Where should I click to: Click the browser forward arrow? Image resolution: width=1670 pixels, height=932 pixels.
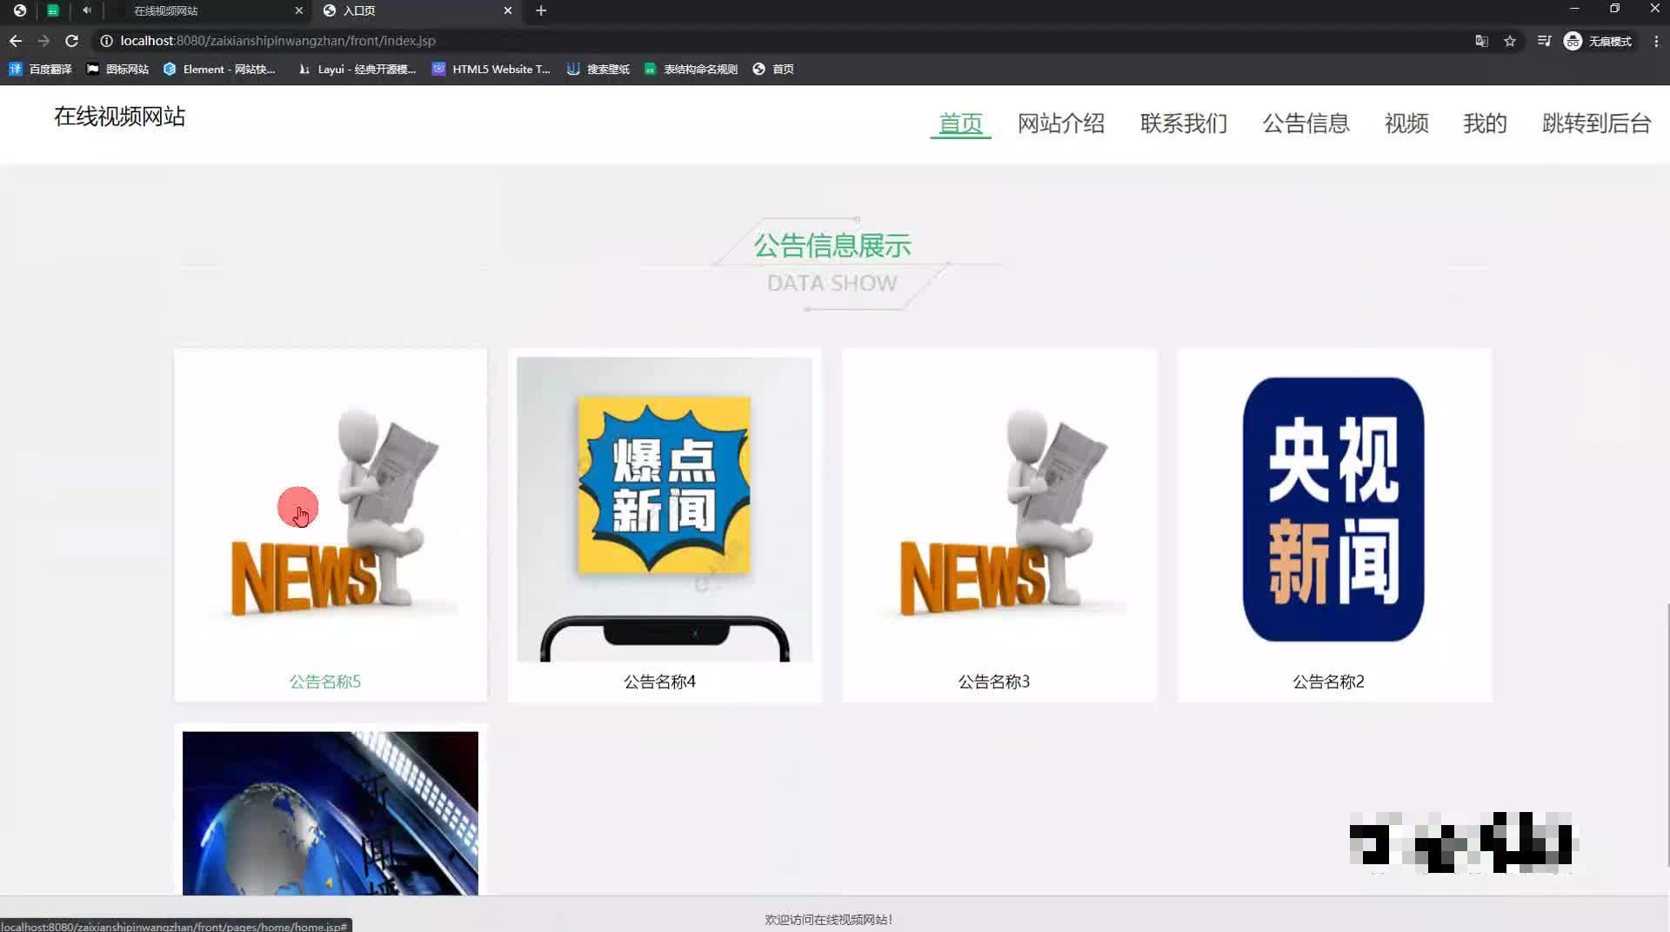click(x=43, y=41)
